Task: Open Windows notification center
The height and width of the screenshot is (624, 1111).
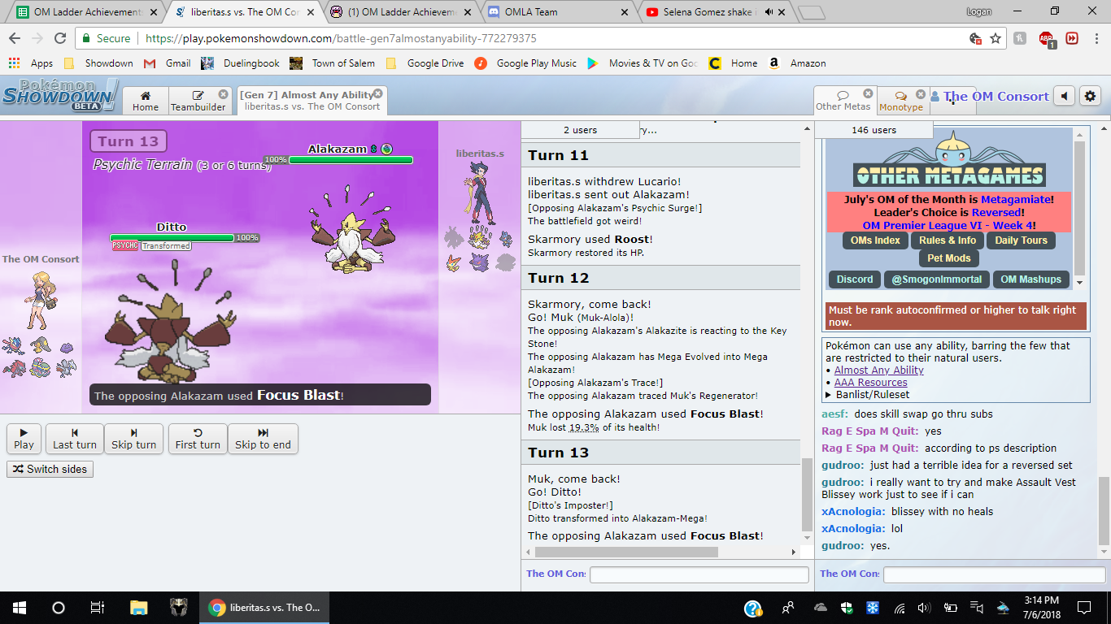Action: click(x=1084, y=607)
